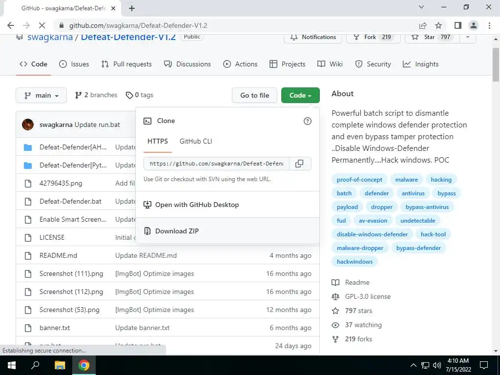The width and height of the screenshot is (500, 375).
Task: Open the Windows Start menu
Action: pyautogui.click(x=12, y=365)
